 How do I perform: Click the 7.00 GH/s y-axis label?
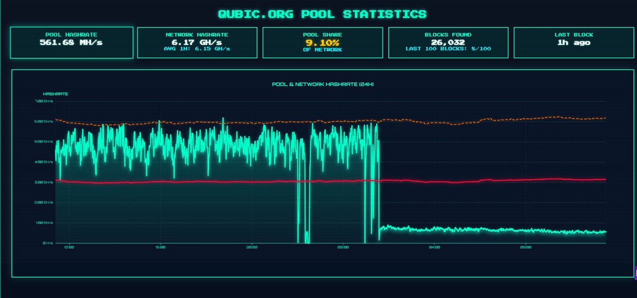[x=44, y=101]
